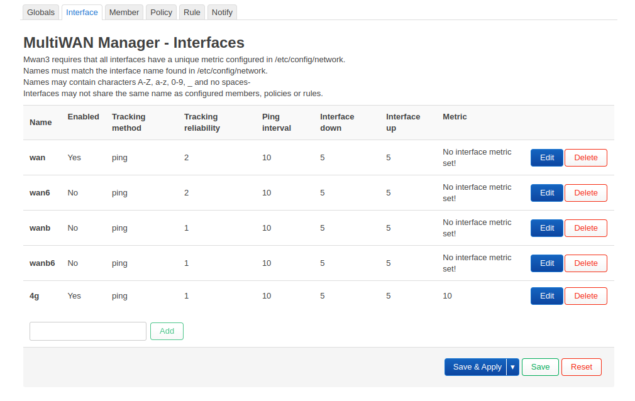Click the 'Interface down' column header

coord(337,123)
